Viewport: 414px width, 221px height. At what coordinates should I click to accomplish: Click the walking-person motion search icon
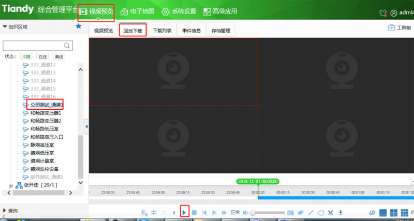coord(144,212)
